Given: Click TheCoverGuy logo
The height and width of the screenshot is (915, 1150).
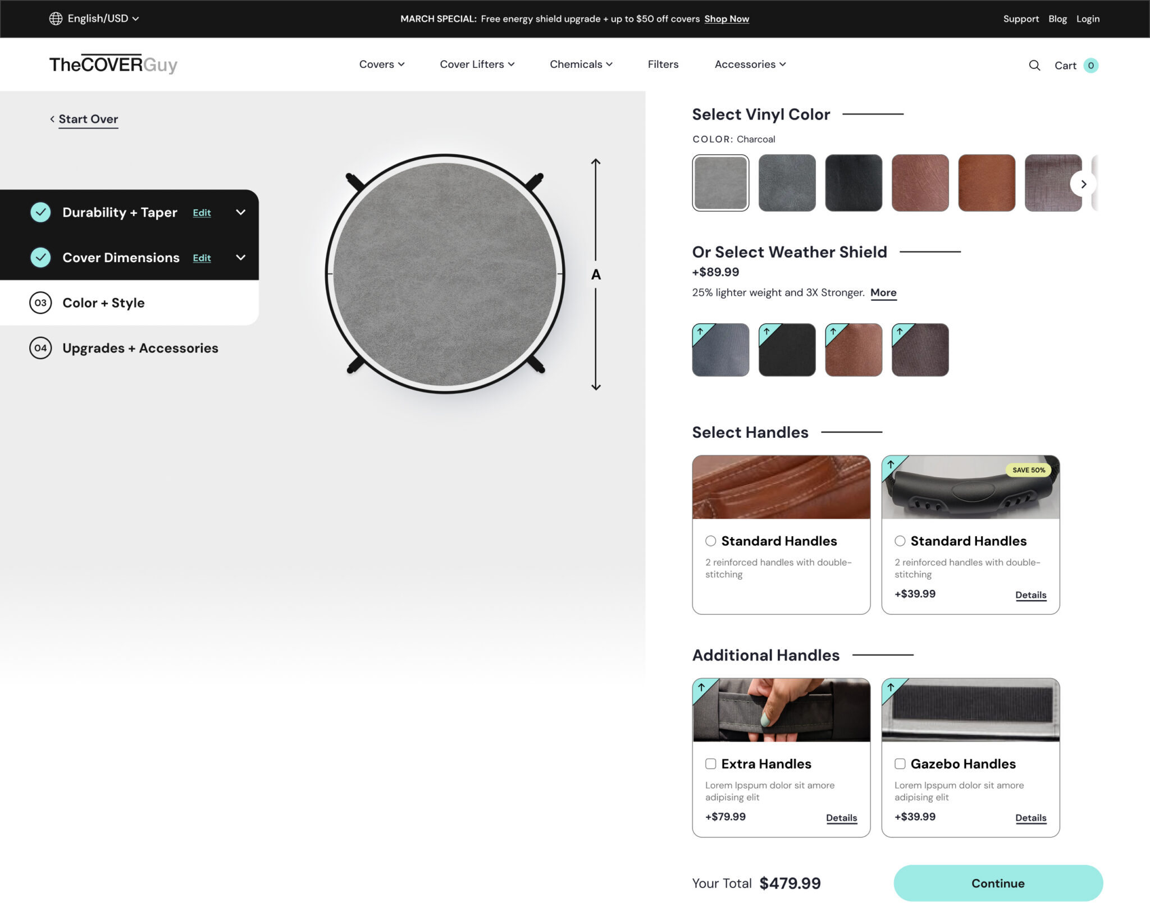Looking at the screenshot, I should point(113,65).
